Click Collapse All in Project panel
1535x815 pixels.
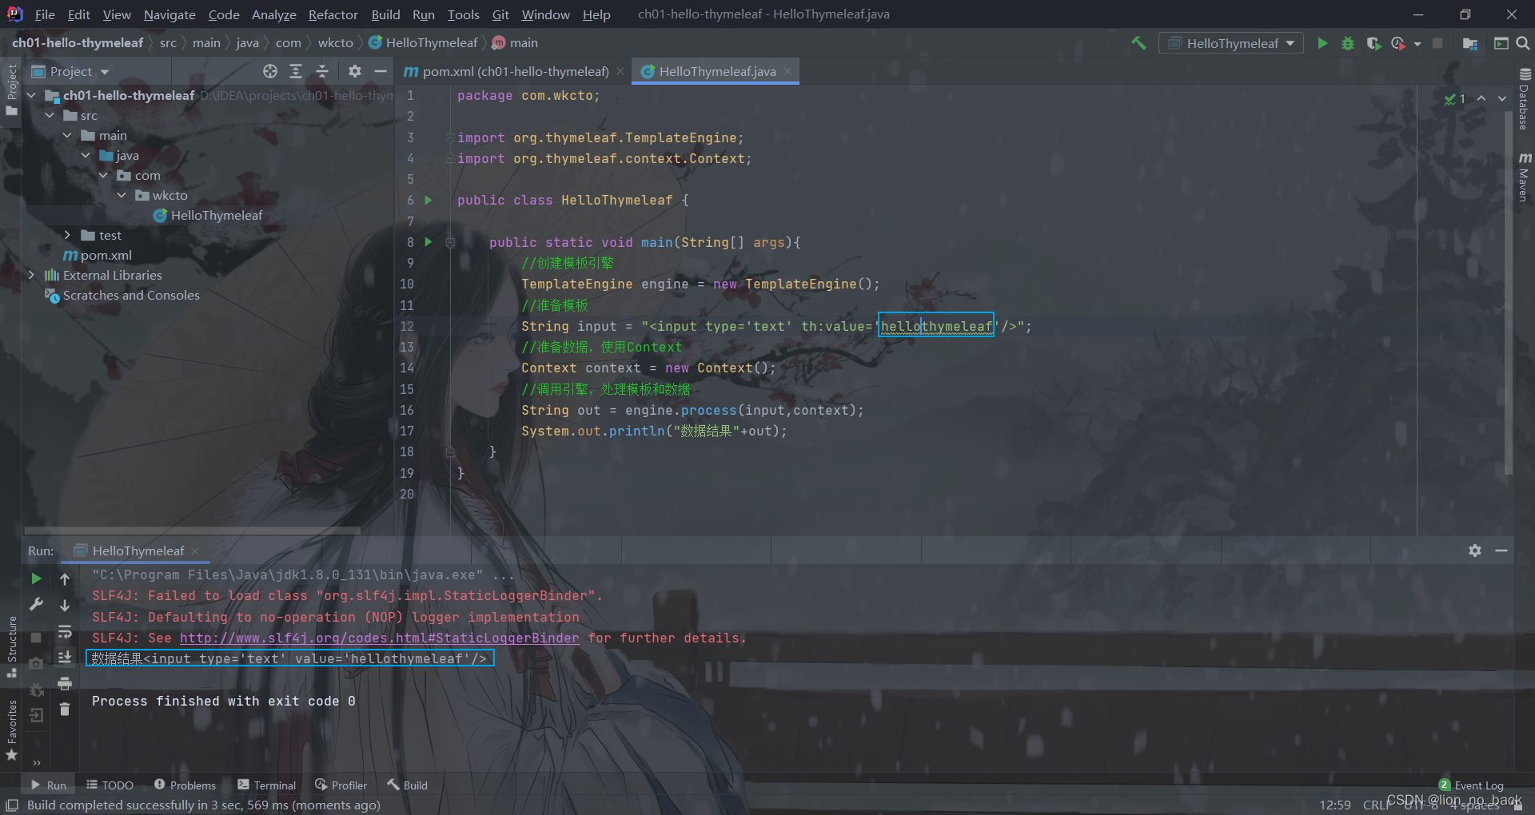tap(322, 71)
